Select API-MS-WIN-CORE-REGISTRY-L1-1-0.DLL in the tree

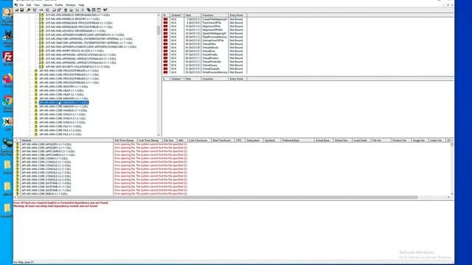[63, 87]
